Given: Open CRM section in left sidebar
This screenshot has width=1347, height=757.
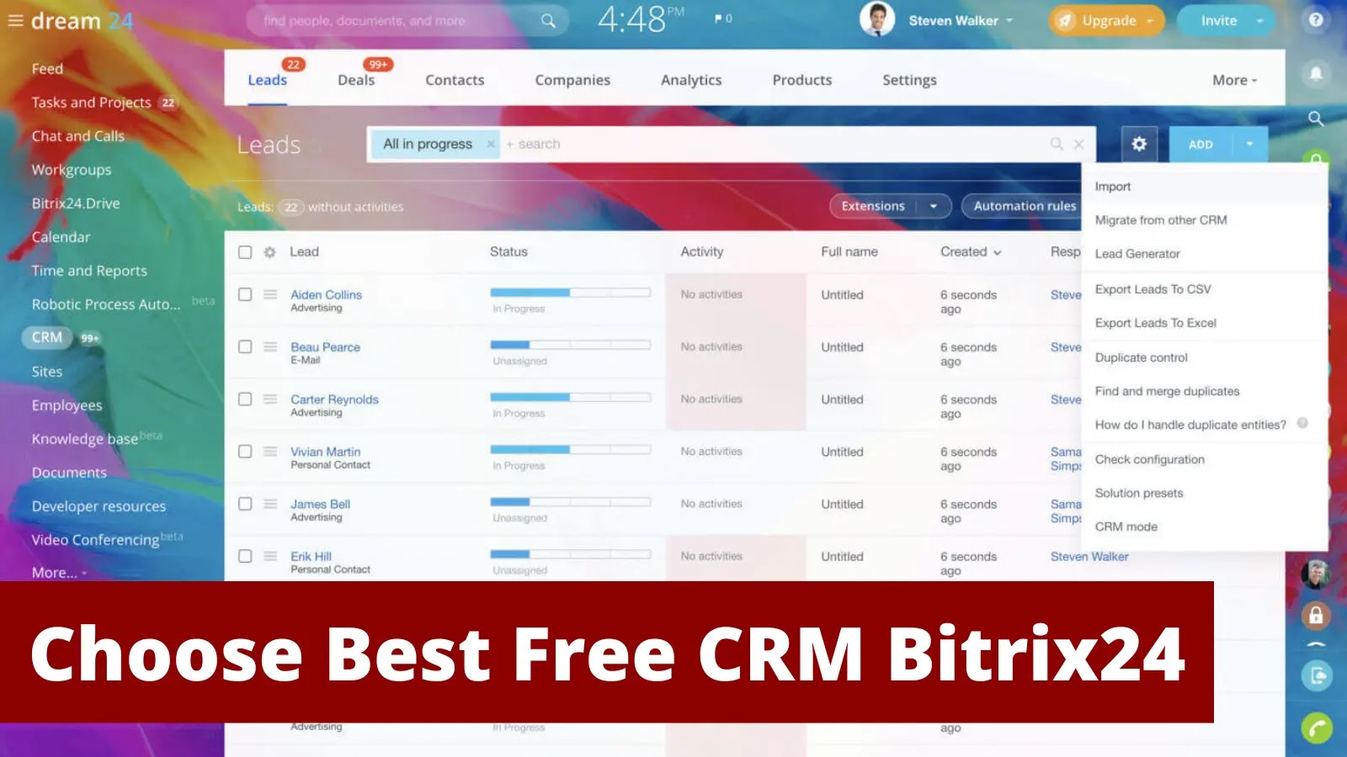Looking at the screenshot, I should pos(47,337).
